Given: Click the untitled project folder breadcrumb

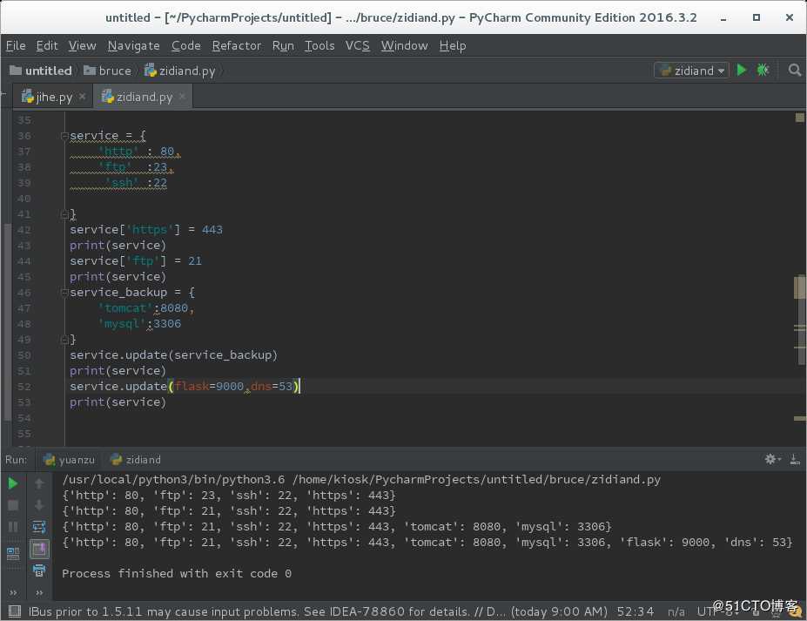Looking at the screenshot, I should pos(41,71).
